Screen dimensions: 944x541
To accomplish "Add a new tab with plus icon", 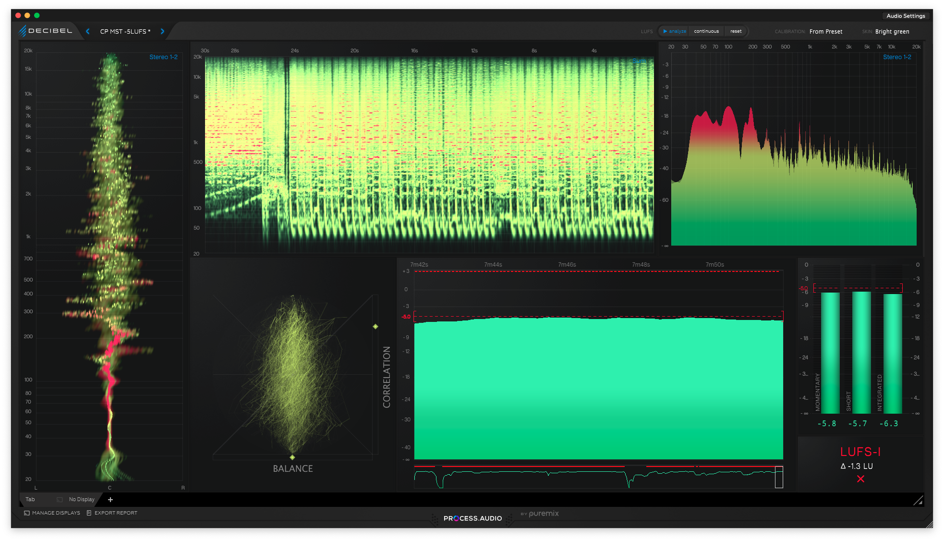I will [110, 500].
